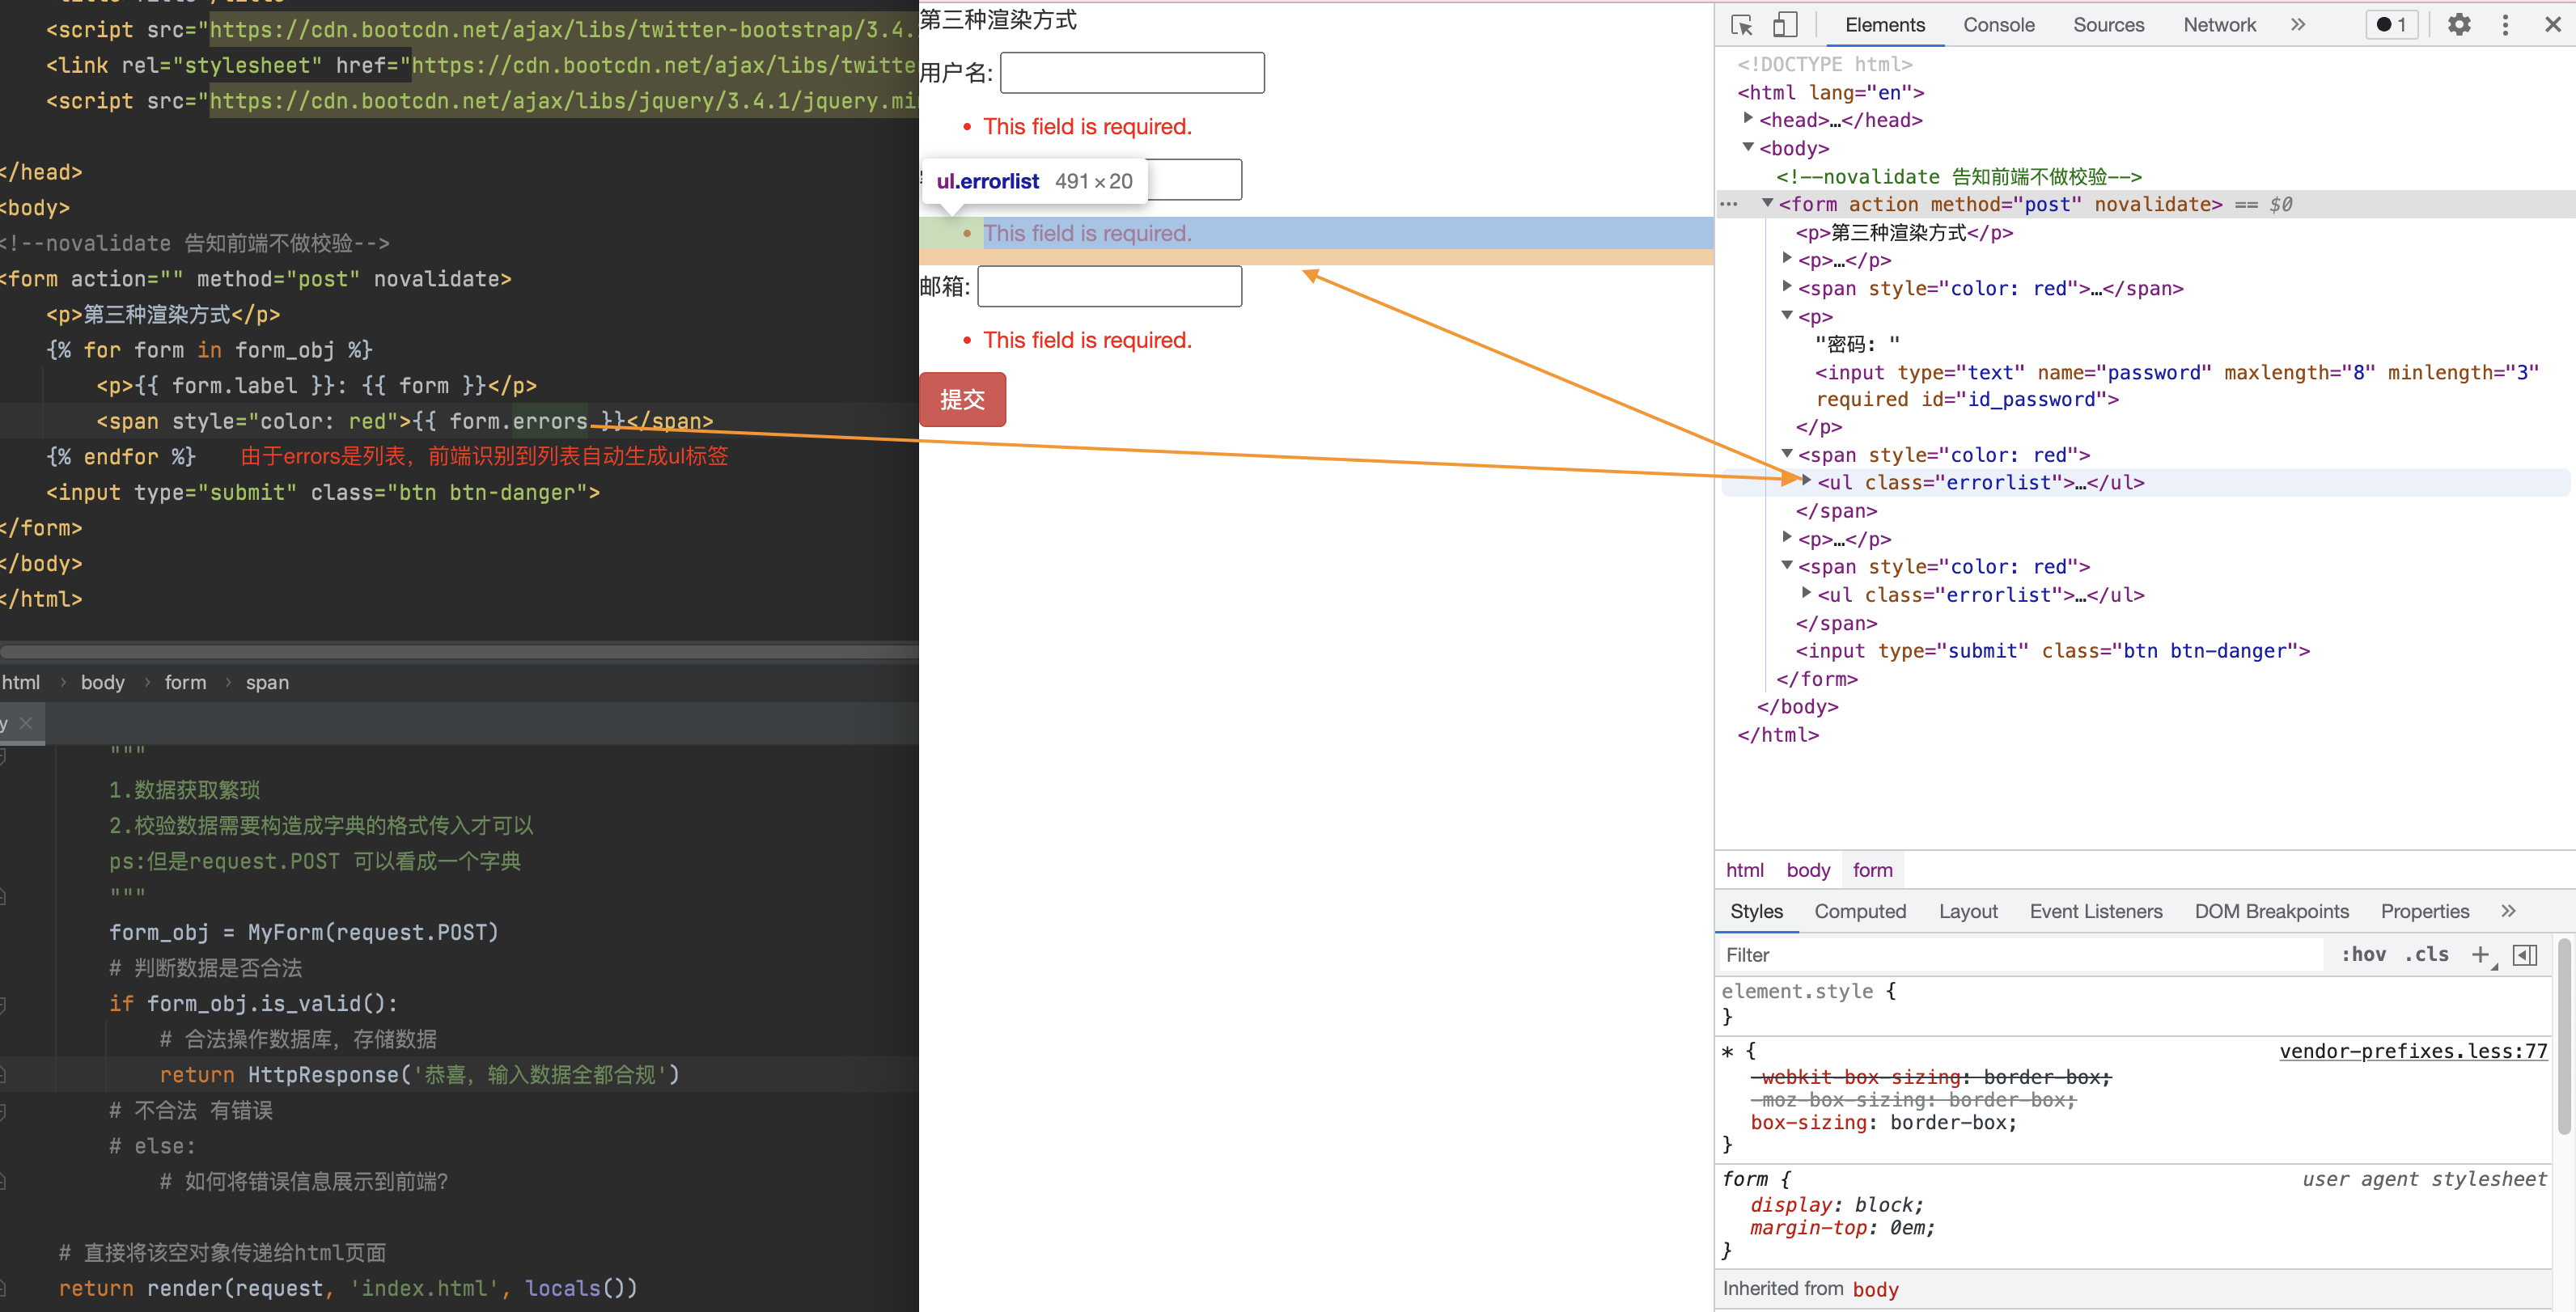
Task: Open the DevTools three-dot menu
Action: pyautogui.click(x=2504, y=25)
